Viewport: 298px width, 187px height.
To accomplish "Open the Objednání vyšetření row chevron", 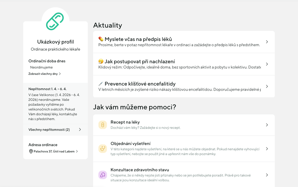I will coord(267,149).
